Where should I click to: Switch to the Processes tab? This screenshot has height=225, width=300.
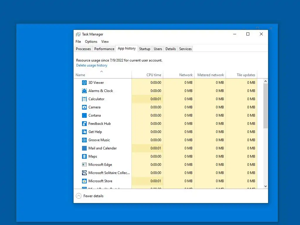click(83, 49)
